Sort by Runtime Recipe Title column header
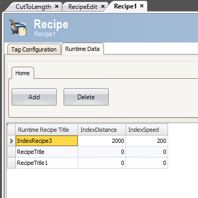Image resolution: width=198 pixels, height=198 pixels. 47,130
